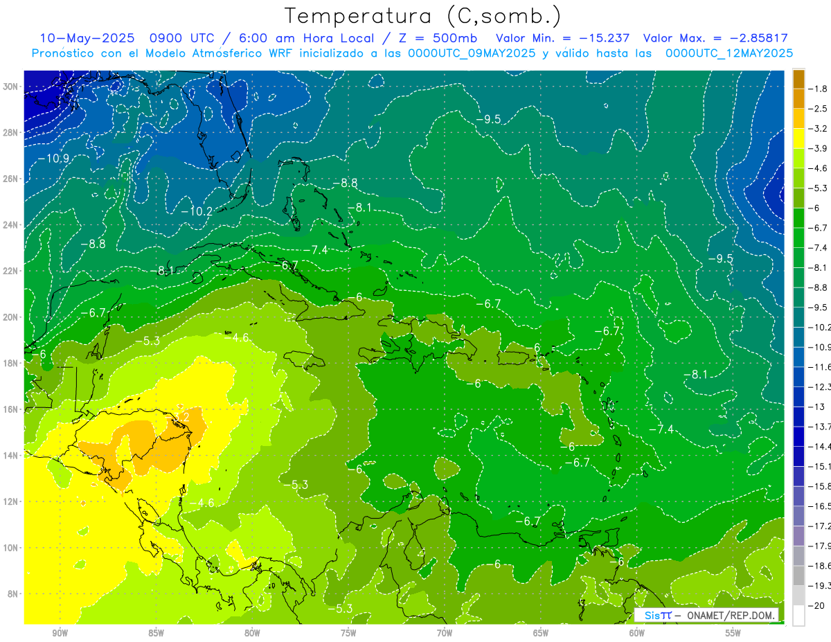The image size is (831, 642).
Task: Click the "-2.5" color bar label
Action: click(x=819, y=109)
